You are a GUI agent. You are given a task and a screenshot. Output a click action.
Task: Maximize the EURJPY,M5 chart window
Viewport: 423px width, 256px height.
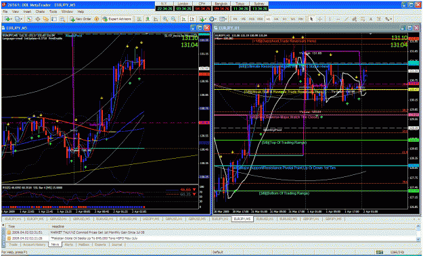[200, 28]
